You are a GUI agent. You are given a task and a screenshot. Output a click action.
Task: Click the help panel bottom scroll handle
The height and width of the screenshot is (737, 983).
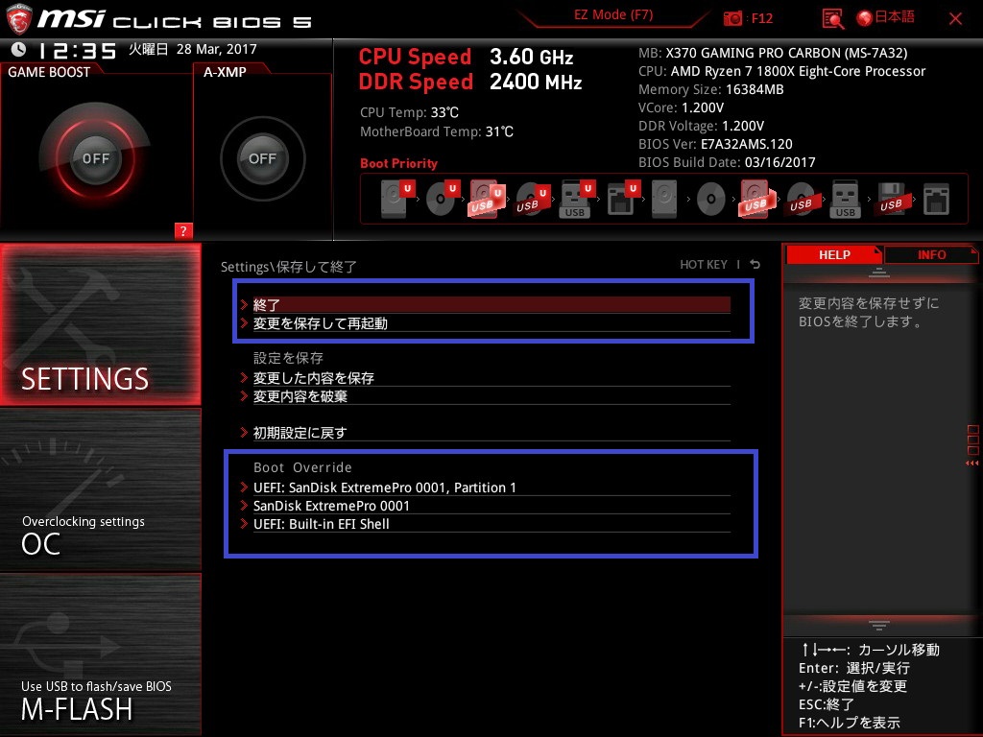coord(879,625)
